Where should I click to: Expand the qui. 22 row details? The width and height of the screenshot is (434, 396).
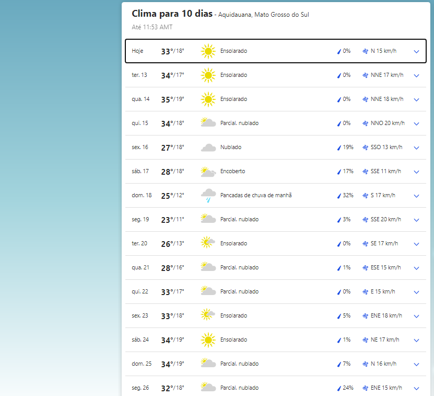pyautogui.click(x=416, y=292)
